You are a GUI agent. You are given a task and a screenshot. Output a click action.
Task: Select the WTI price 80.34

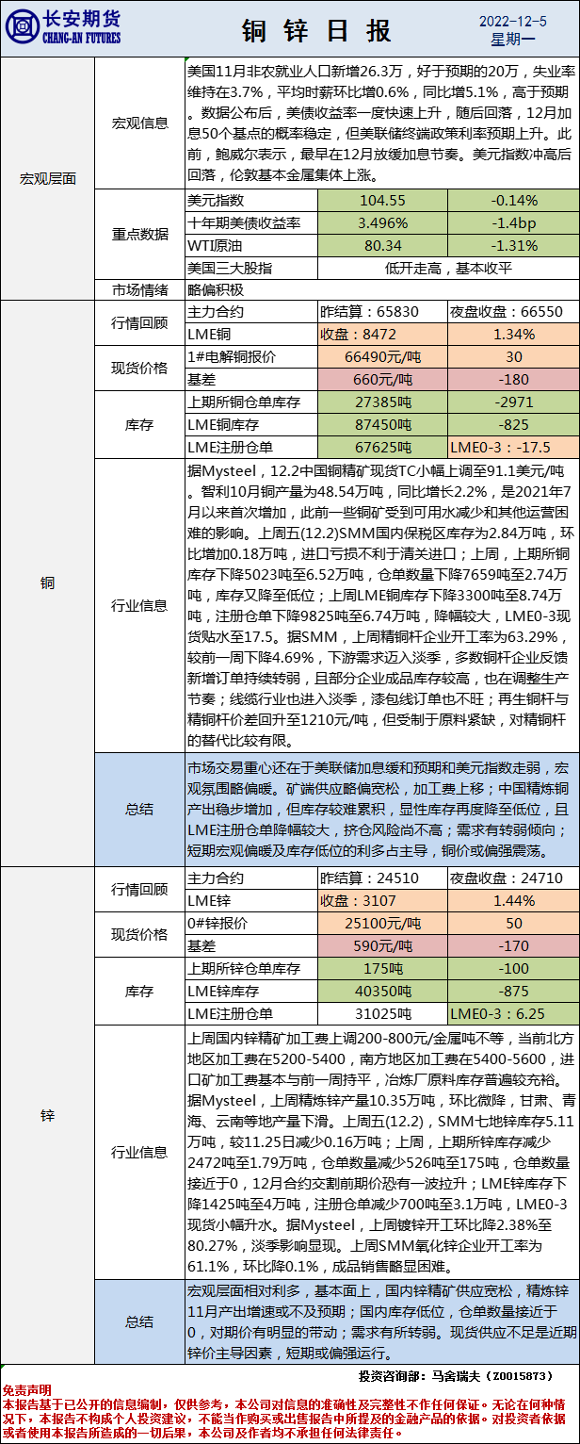(382, 245)
